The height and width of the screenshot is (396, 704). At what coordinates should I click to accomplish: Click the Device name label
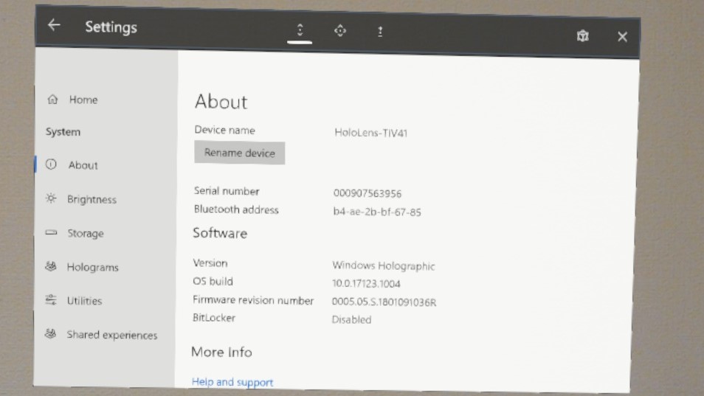(224, 130)
